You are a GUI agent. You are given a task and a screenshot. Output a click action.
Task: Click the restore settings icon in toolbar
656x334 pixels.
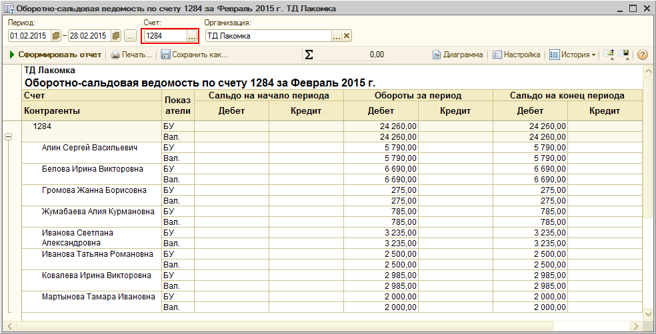click(609, 55)
